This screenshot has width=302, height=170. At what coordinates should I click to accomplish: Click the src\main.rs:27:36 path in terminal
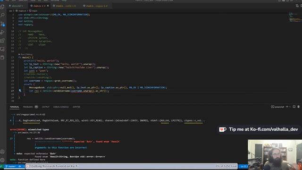pos(29,132)
